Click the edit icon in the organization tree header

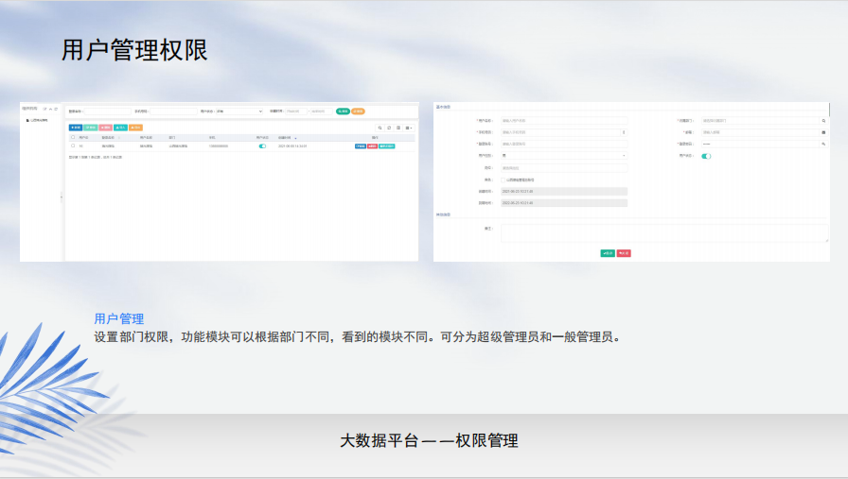coord(45,110)
